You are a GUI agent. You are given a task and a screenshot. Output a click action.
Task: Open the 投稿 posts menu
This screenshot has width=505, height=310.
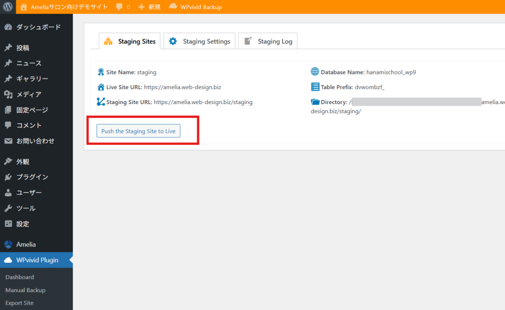23,48
